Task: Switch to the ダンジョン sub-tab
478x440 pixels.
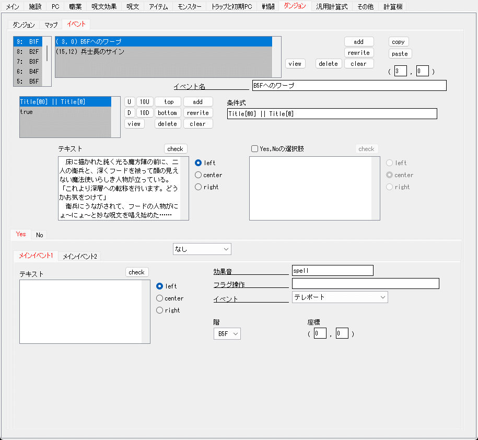Action: [x=24, y=25]
